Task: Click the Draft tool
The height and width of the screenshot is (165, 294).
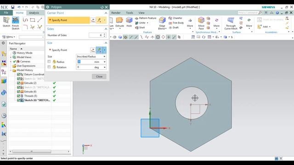Action: point(174,27)
